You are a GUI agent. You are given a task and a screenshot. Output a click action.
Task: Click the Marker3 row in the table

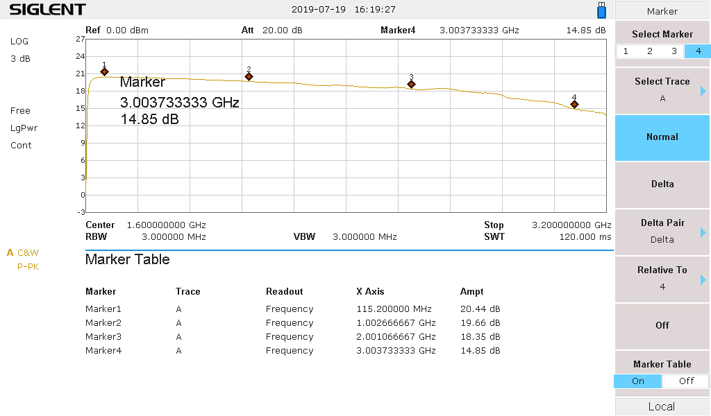293,337
